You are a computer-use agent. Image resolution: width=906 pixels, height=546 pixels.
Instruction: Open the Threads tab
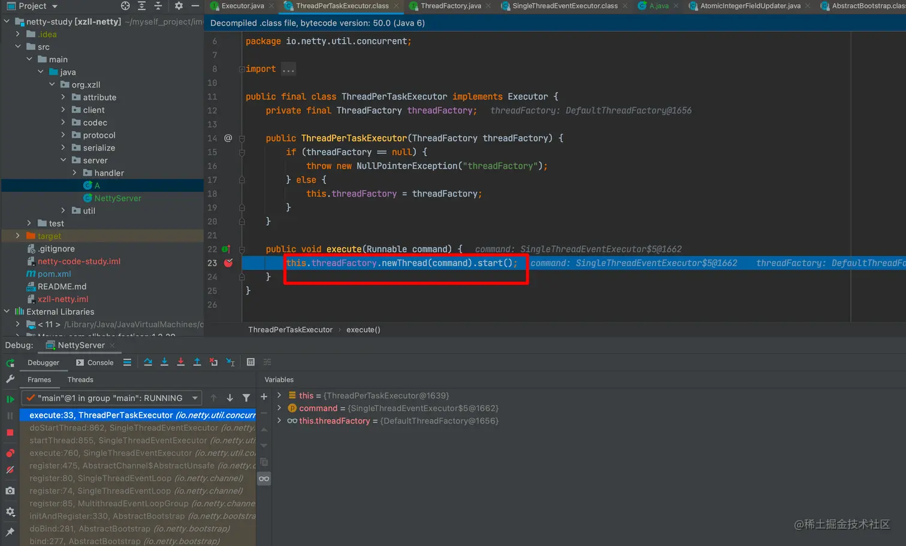tap(80, 379)
